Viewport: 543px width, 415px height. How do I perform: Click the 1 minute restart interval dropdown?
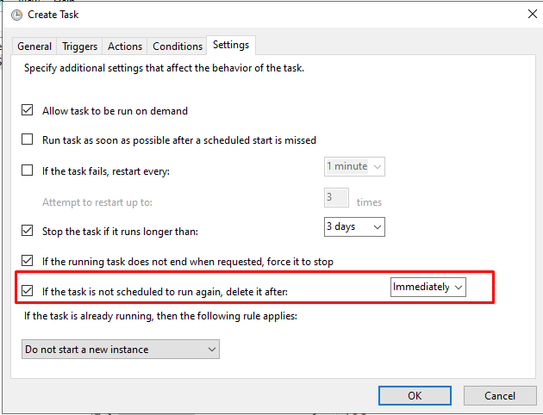[354, 167]
